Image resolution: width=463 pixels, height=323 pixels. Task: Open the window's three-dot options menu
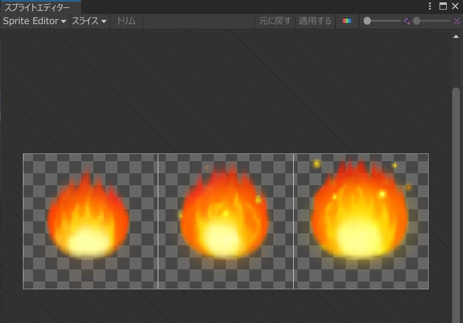coord(430,6)
